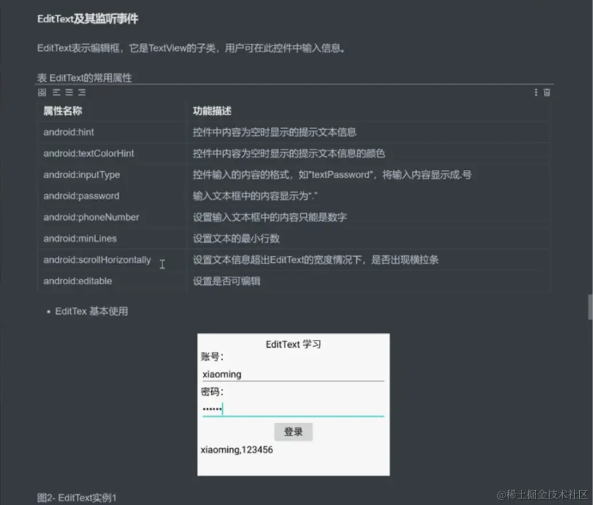
Task: Click description 设置是否可编辑
Action: pyautogui.click(x=227, y=281)
